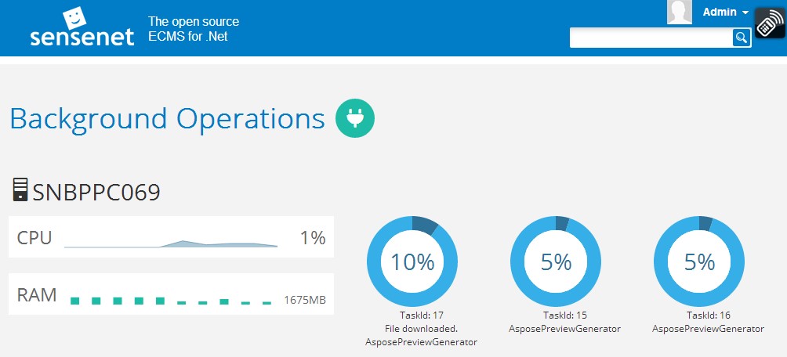
Task: Click the TaskId: 17 label
Action: pos(421,316)
